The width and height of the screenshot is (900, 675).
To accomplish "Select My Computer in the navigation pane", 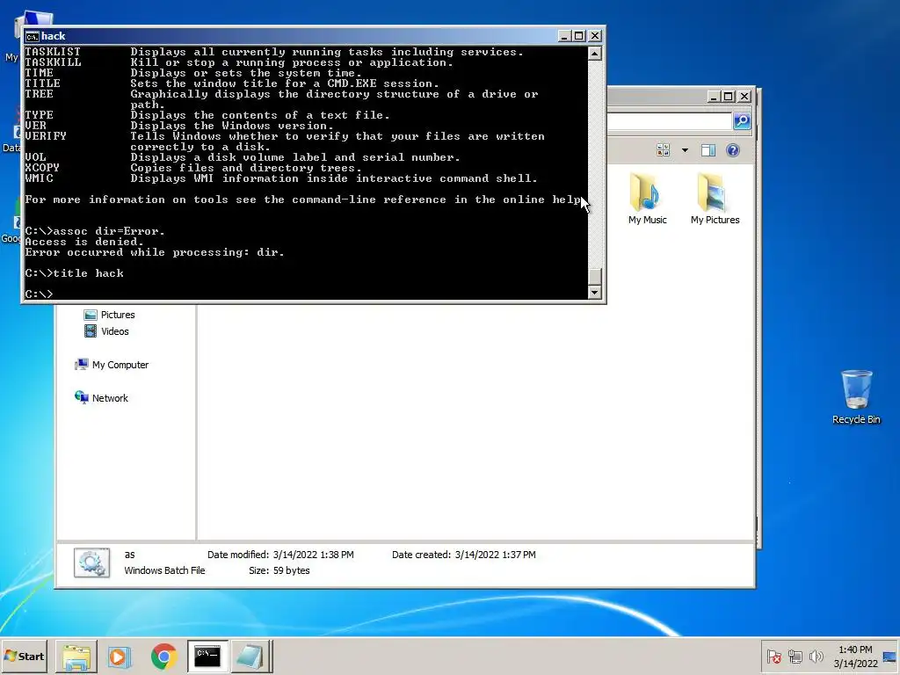I will [x=112, y=365].
